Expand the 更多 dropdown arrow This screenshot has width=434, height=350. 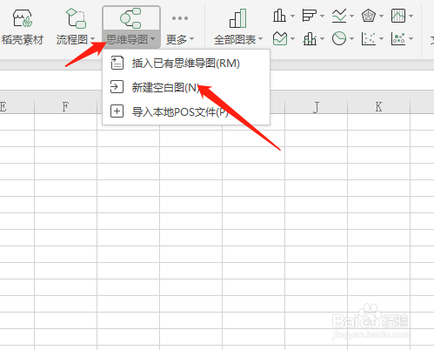pos(191,38)
